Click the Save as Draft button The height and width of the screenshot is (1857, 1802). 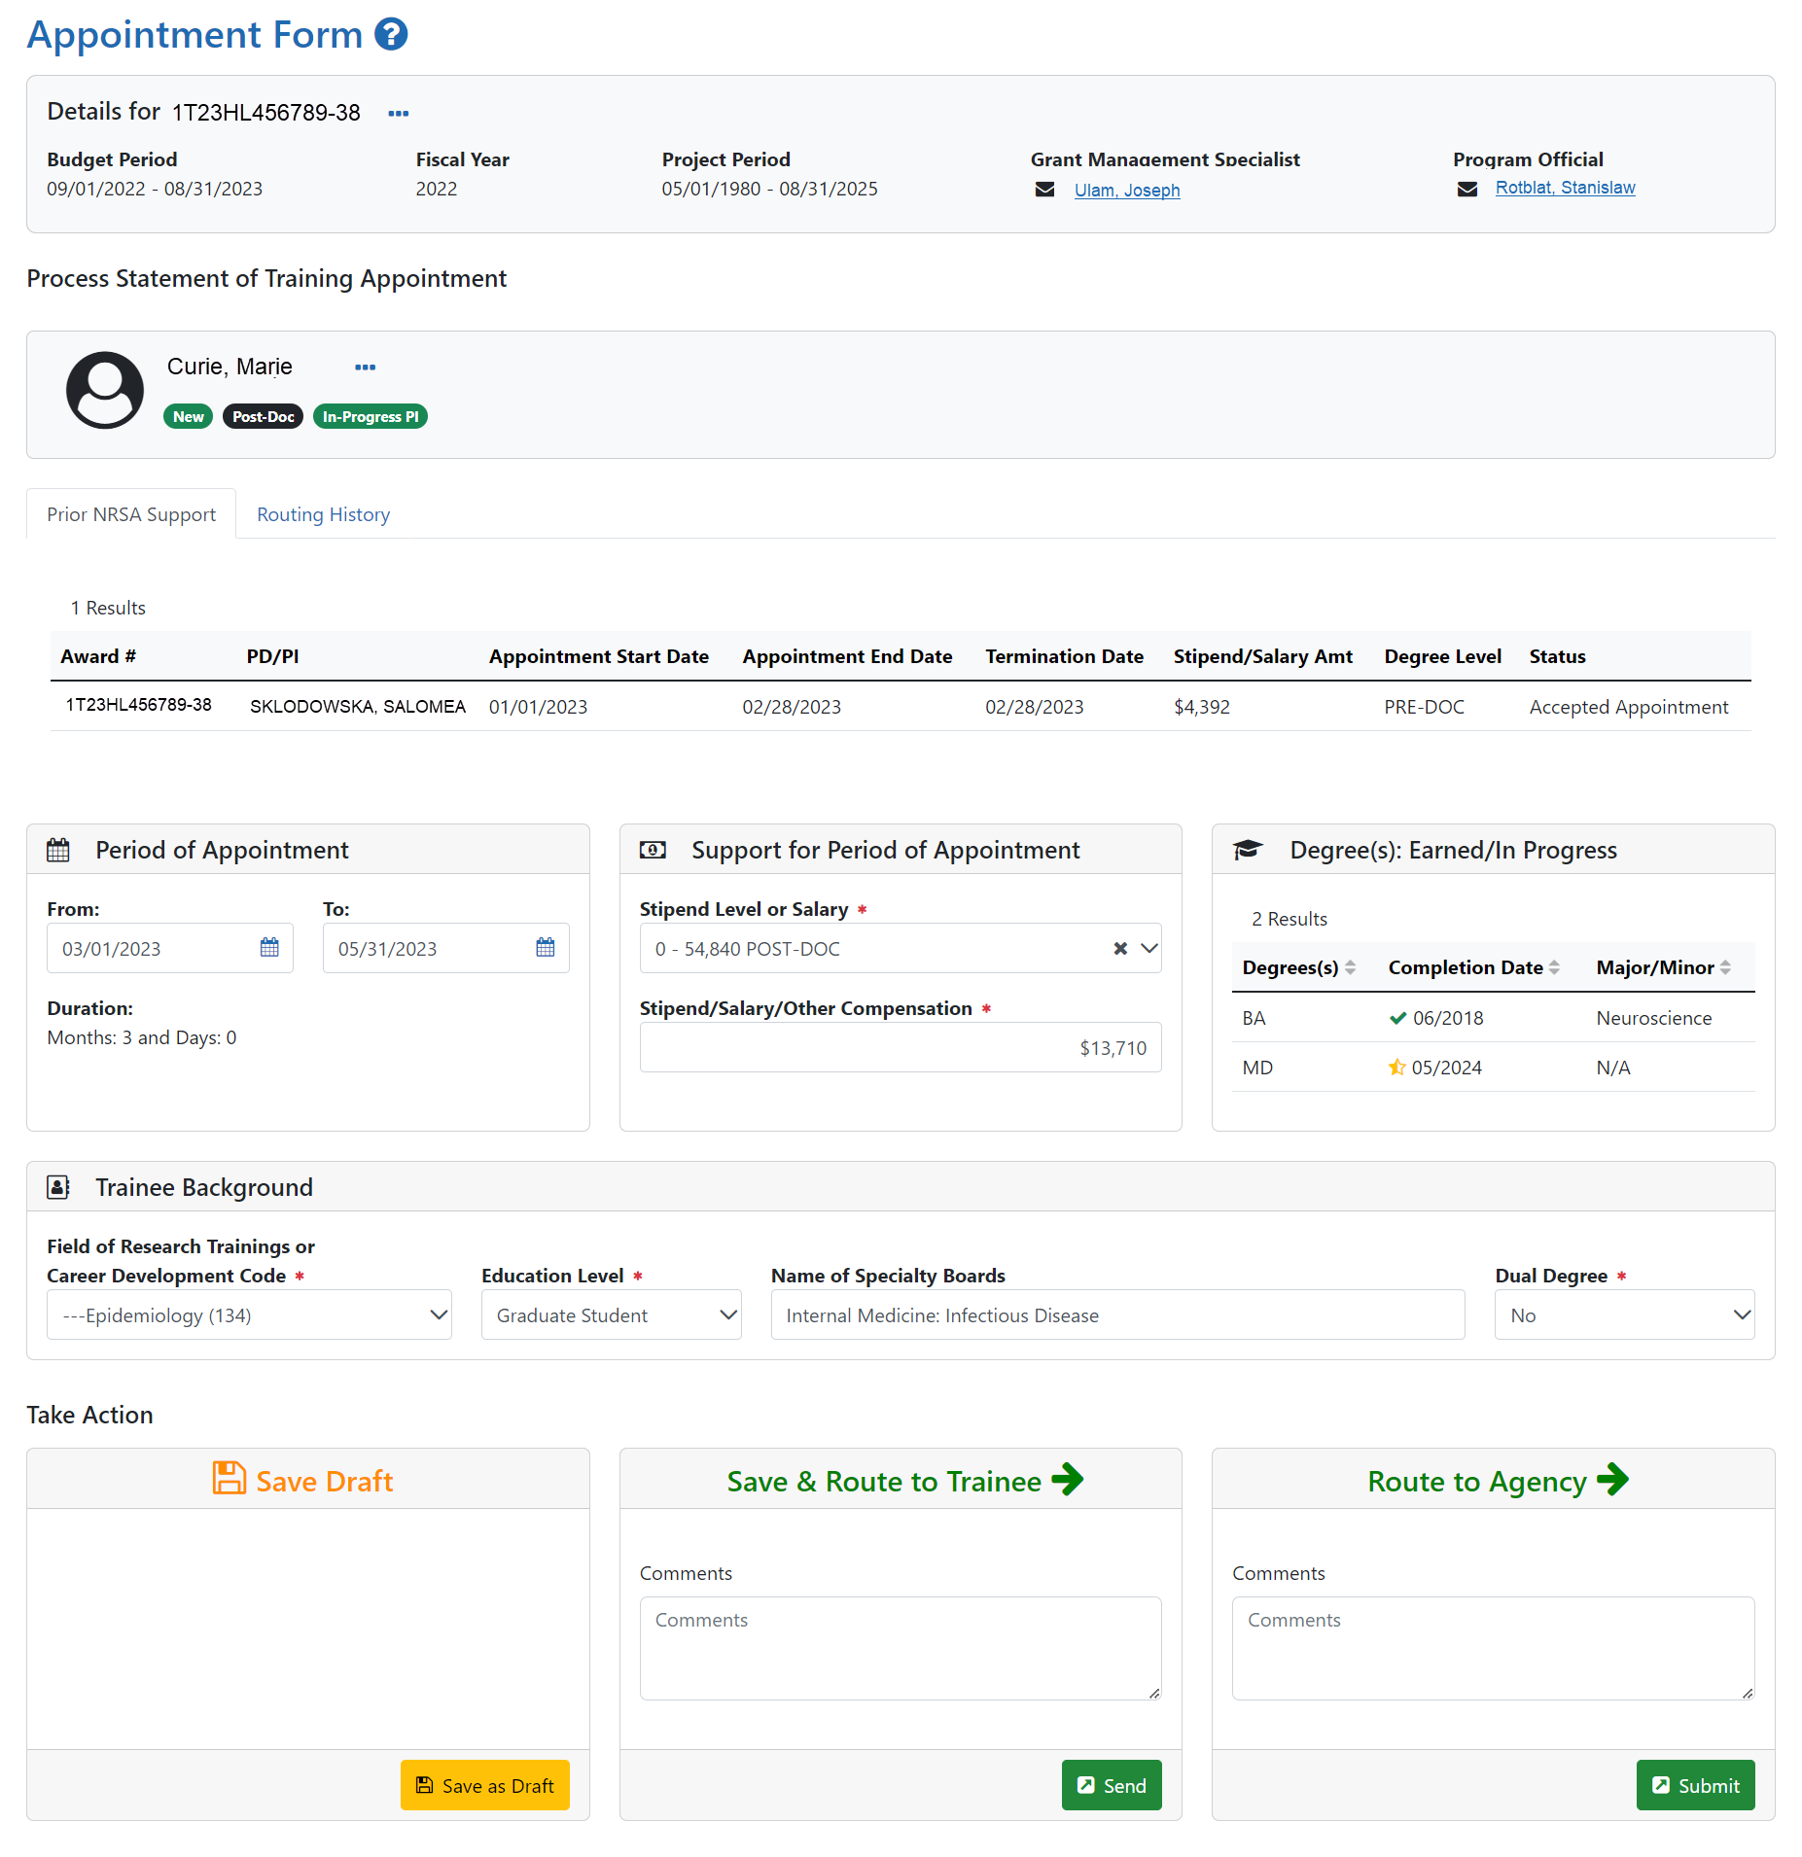tap(484, 1785)
